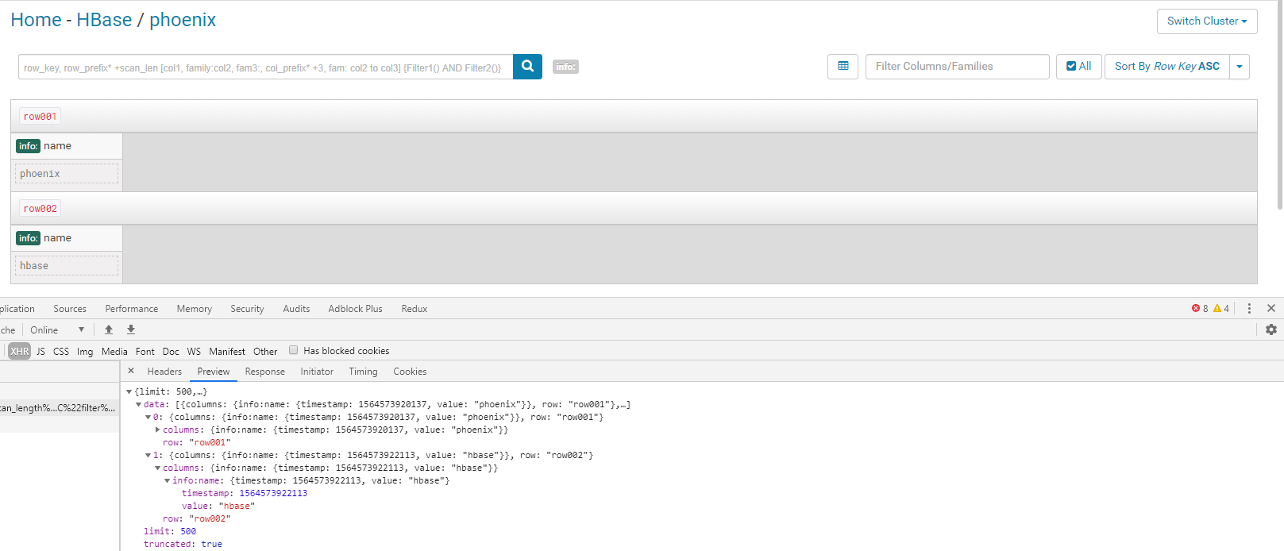Viewport: 1284px width, 551px height.
Task: Switch to the Sources panel
Action: click(70, 308)
